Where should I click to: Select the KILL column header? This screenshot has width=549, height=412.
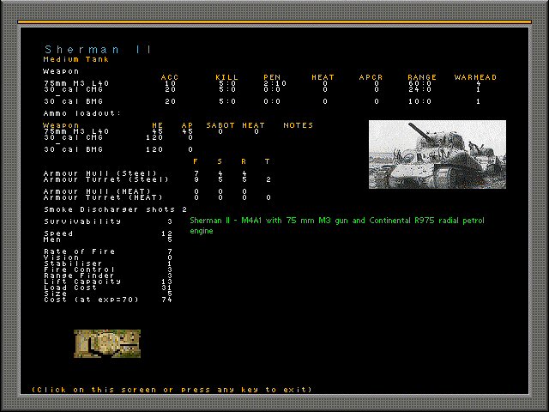(x=227, y=77)
